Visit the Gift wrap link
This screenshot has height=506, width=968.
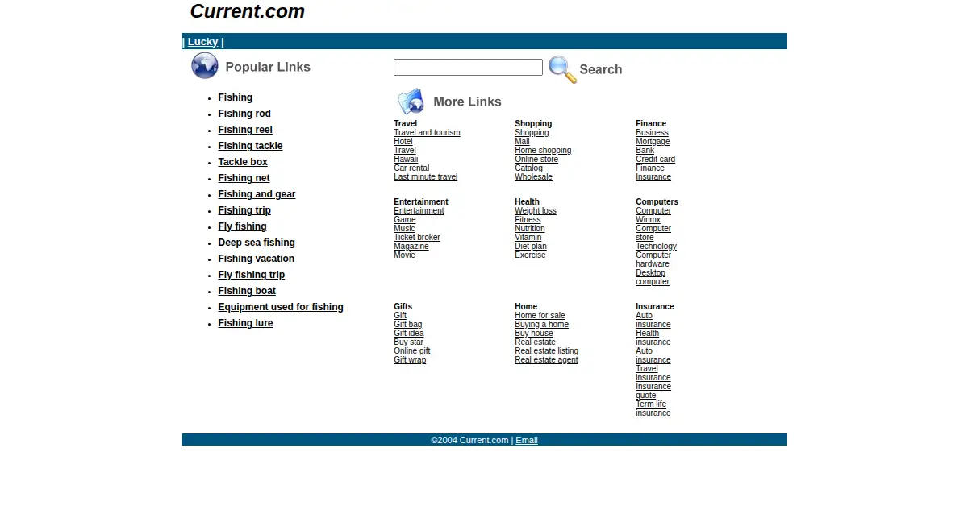(410, 360)
